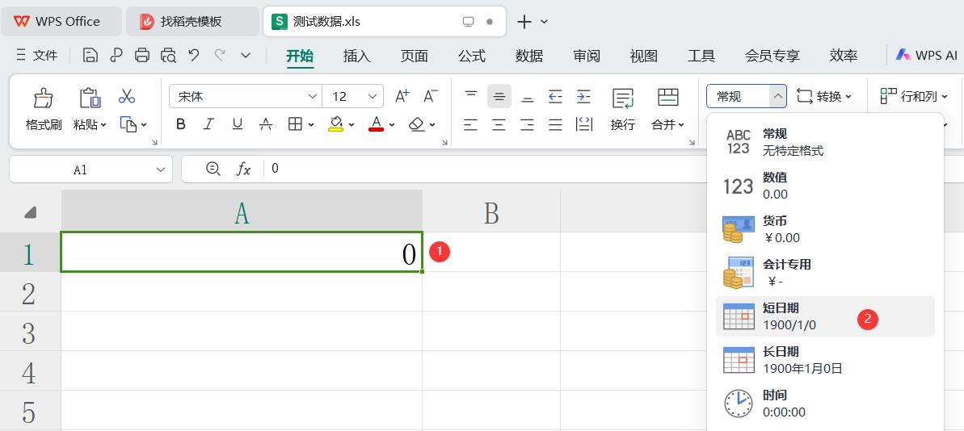Image resolution: width=964 pixels, height=431 pixels.
Task: Click the Wrap Text (换行) icon
Action: (623, 98)
